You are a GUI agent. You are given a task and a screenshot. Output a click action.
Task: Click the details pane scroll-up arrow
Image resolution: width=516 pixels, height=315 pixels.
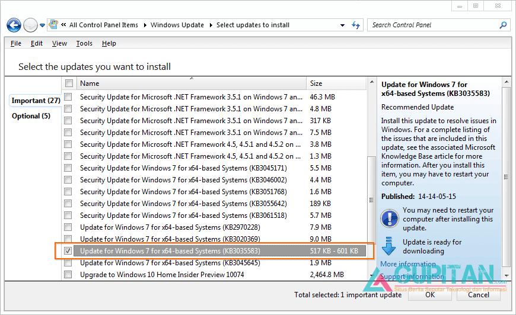coord(507,82)
